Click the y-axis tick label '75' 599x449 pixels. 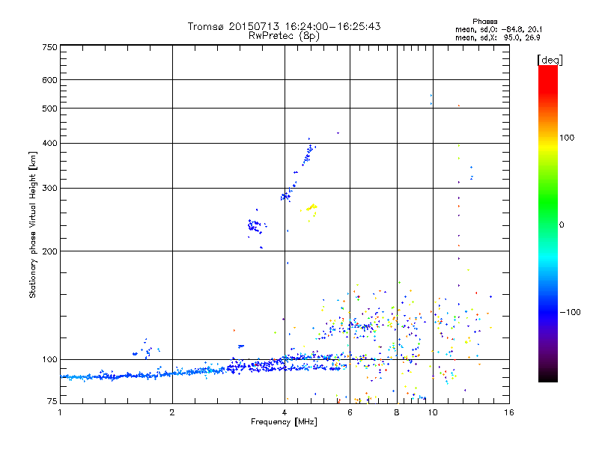tap(52, 401)
